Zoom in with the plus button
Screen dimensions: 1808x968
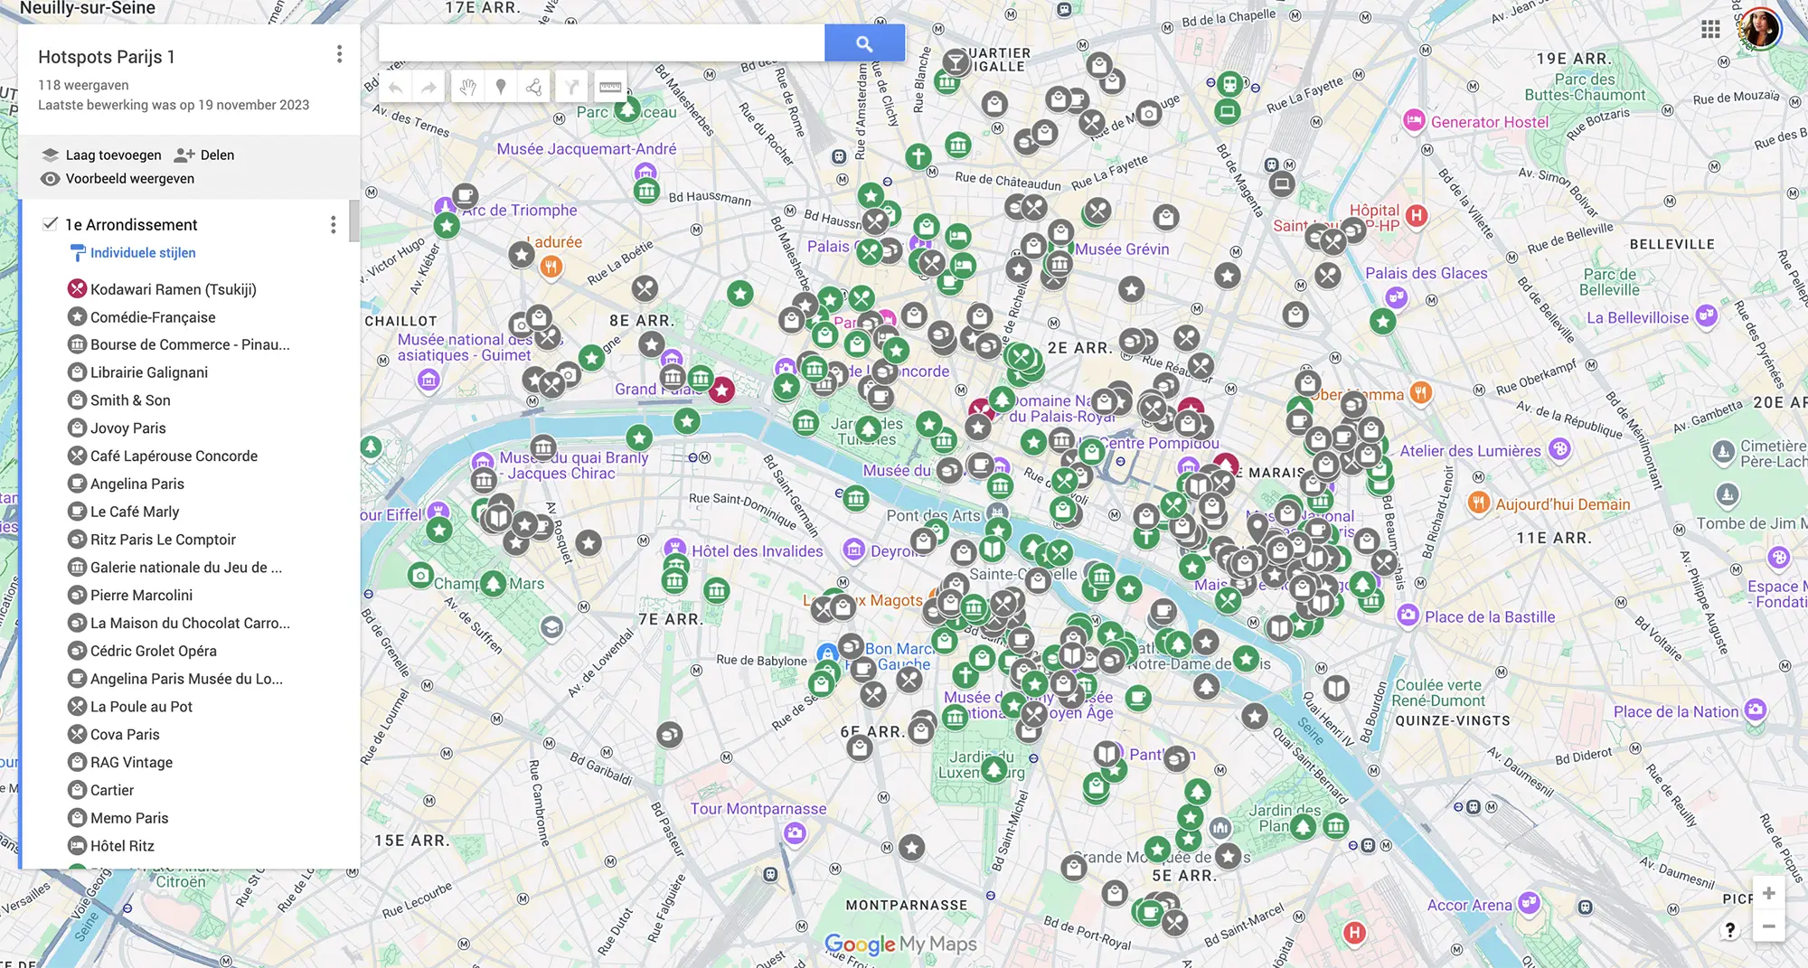point(1768,894)
